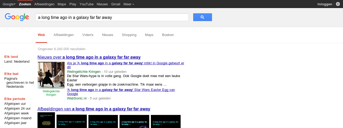This screenshot has width=343, height=128.
Task: Filter results to Afgelopen jaar
Action: (16, 123)
